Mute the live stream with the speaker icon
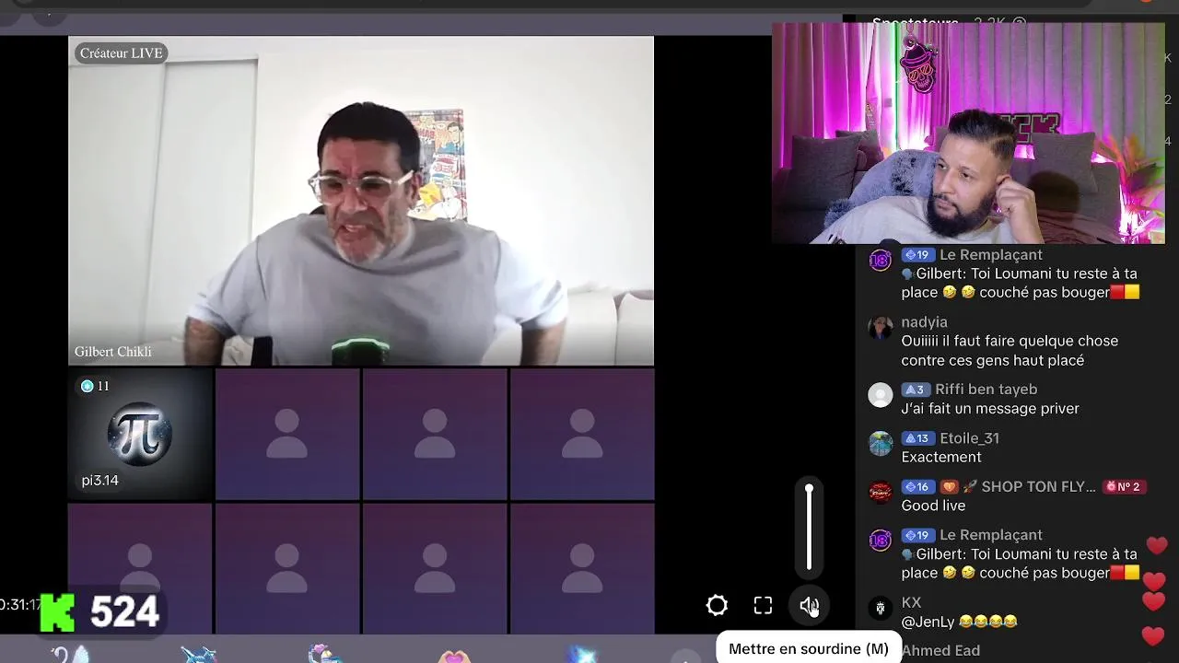Image resolution: width=1179 pixels, height=663 pixels. 809,605
